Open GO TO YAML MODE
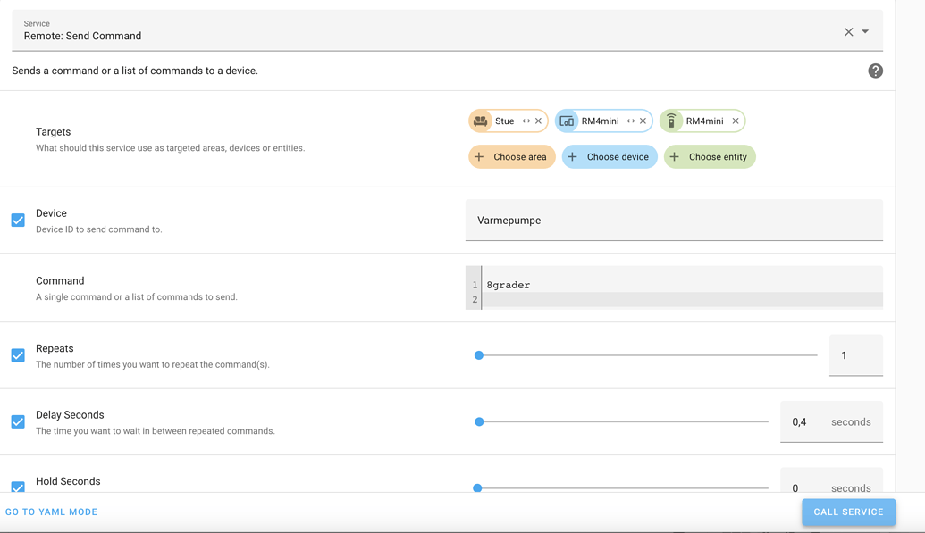Image resolution: width=925 pixels, height=533 pixels. coord(51,512)
